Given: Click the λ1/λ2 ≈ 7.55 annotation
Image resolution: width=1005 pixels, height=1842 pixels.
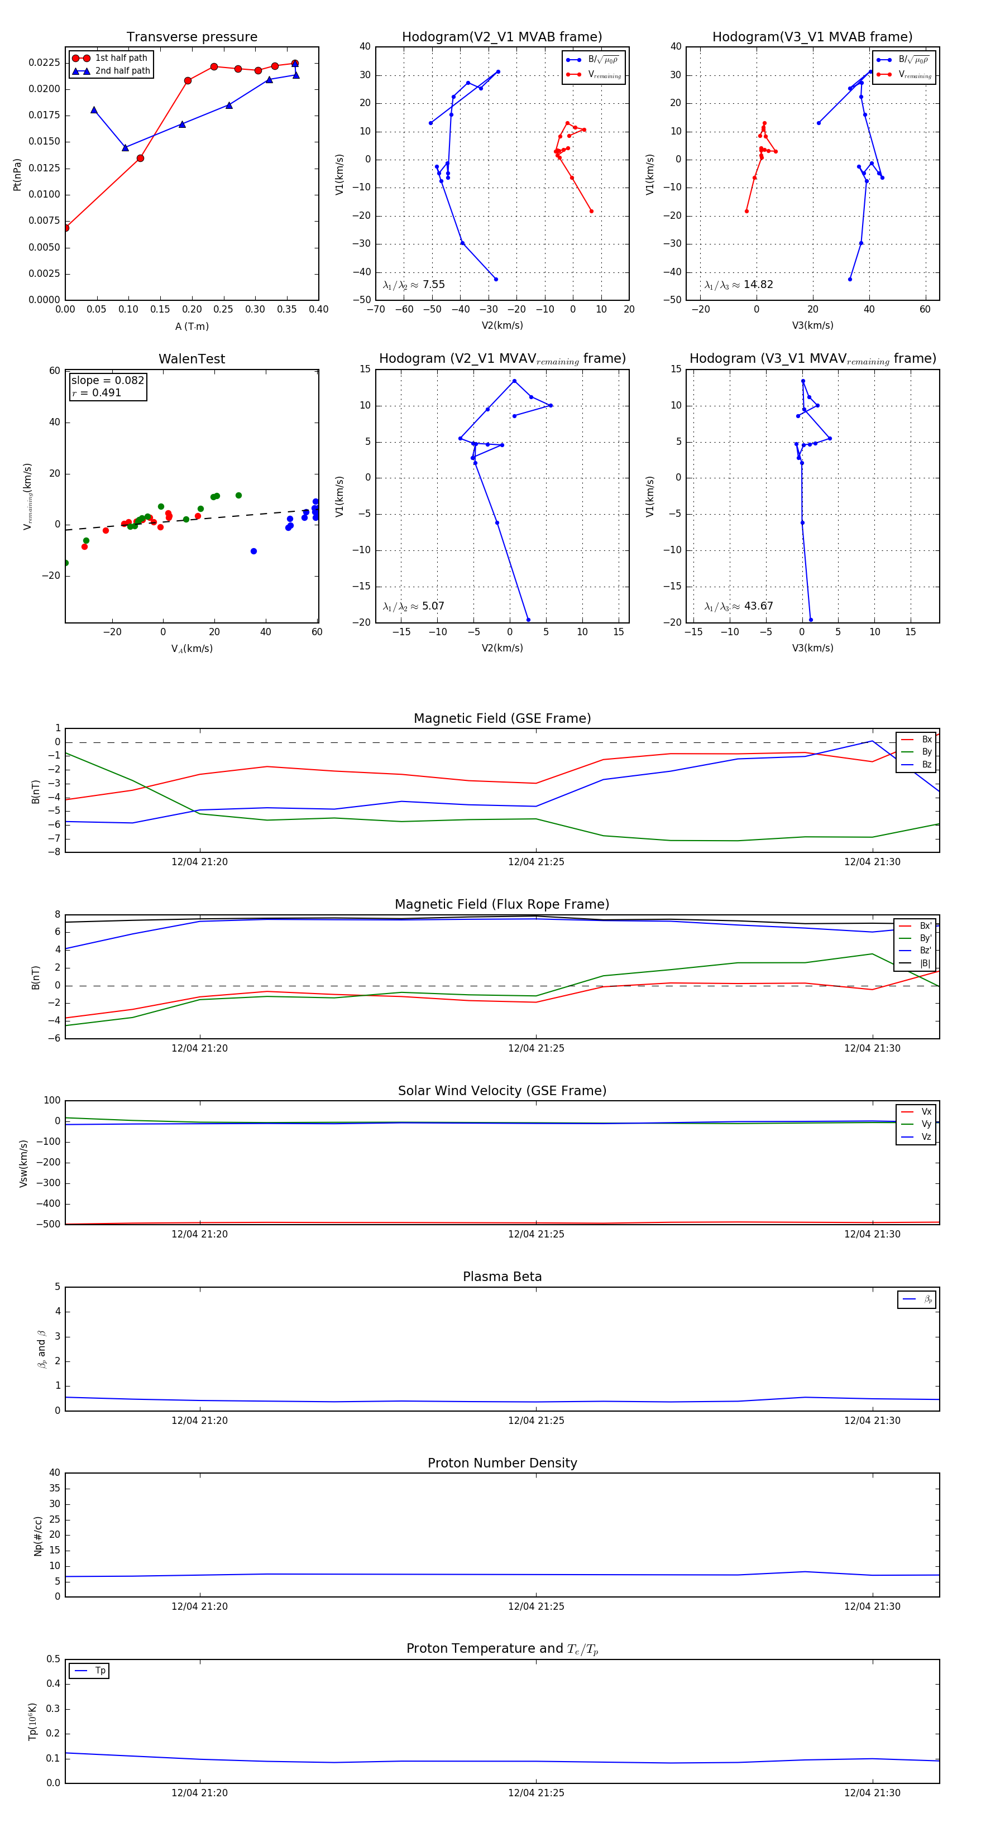Looking at the screenshot, I should pos(413,285).
